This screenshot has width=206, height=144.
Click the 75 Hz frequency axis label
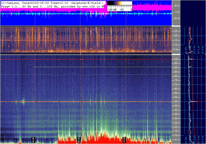click(x=176, y=80)
